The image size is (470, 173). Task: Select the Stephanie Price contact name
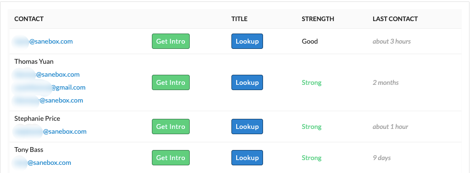(x=37, y=118)
